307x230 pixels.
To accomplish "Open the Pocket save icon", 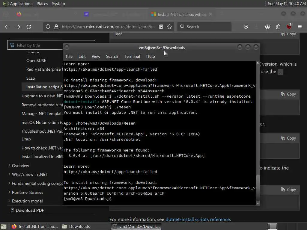I will pos(246,27).
